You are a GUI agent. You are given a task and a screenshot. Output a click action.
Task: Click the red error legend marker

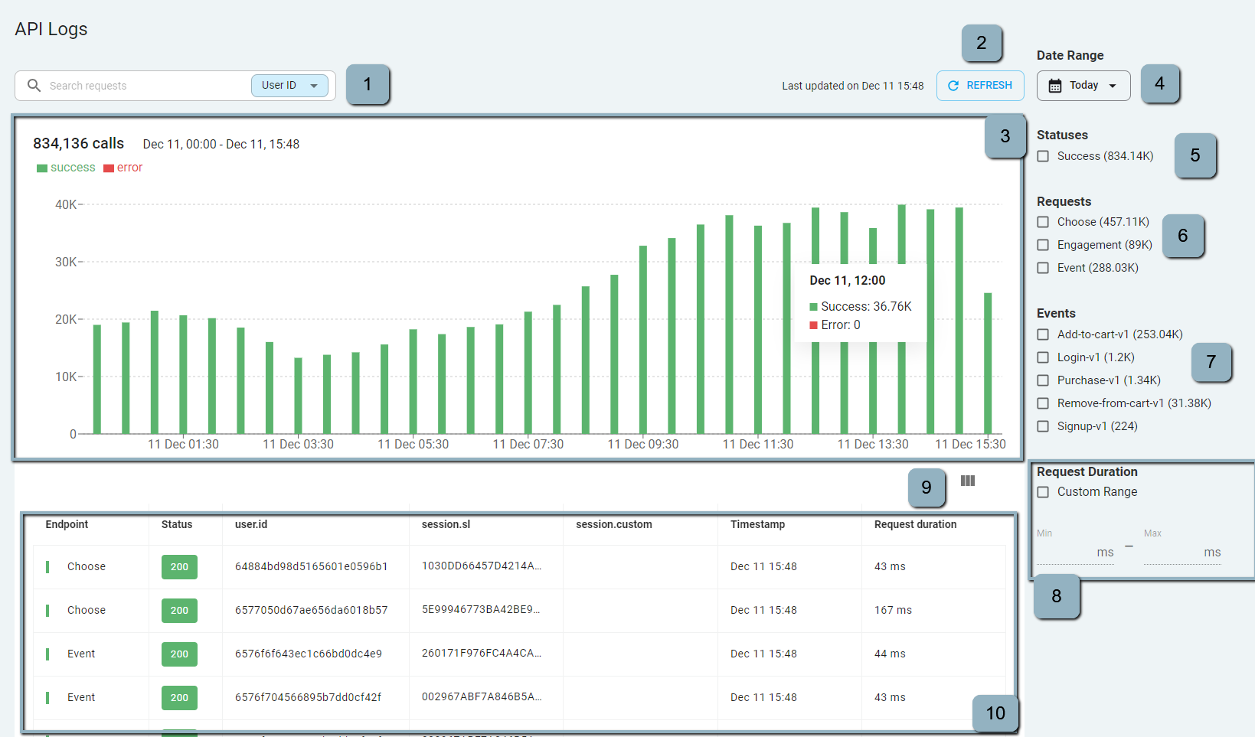109,168
